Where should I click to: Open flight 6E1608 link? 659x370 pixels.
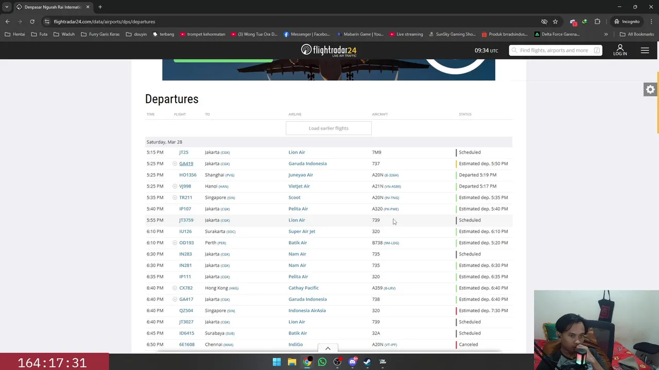coord(186,344)
